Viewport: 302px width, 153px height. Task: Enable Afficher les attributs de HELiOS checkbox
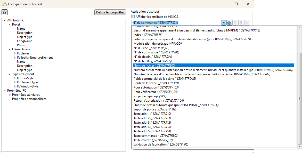pyautogui.click(x=133, y=17)
